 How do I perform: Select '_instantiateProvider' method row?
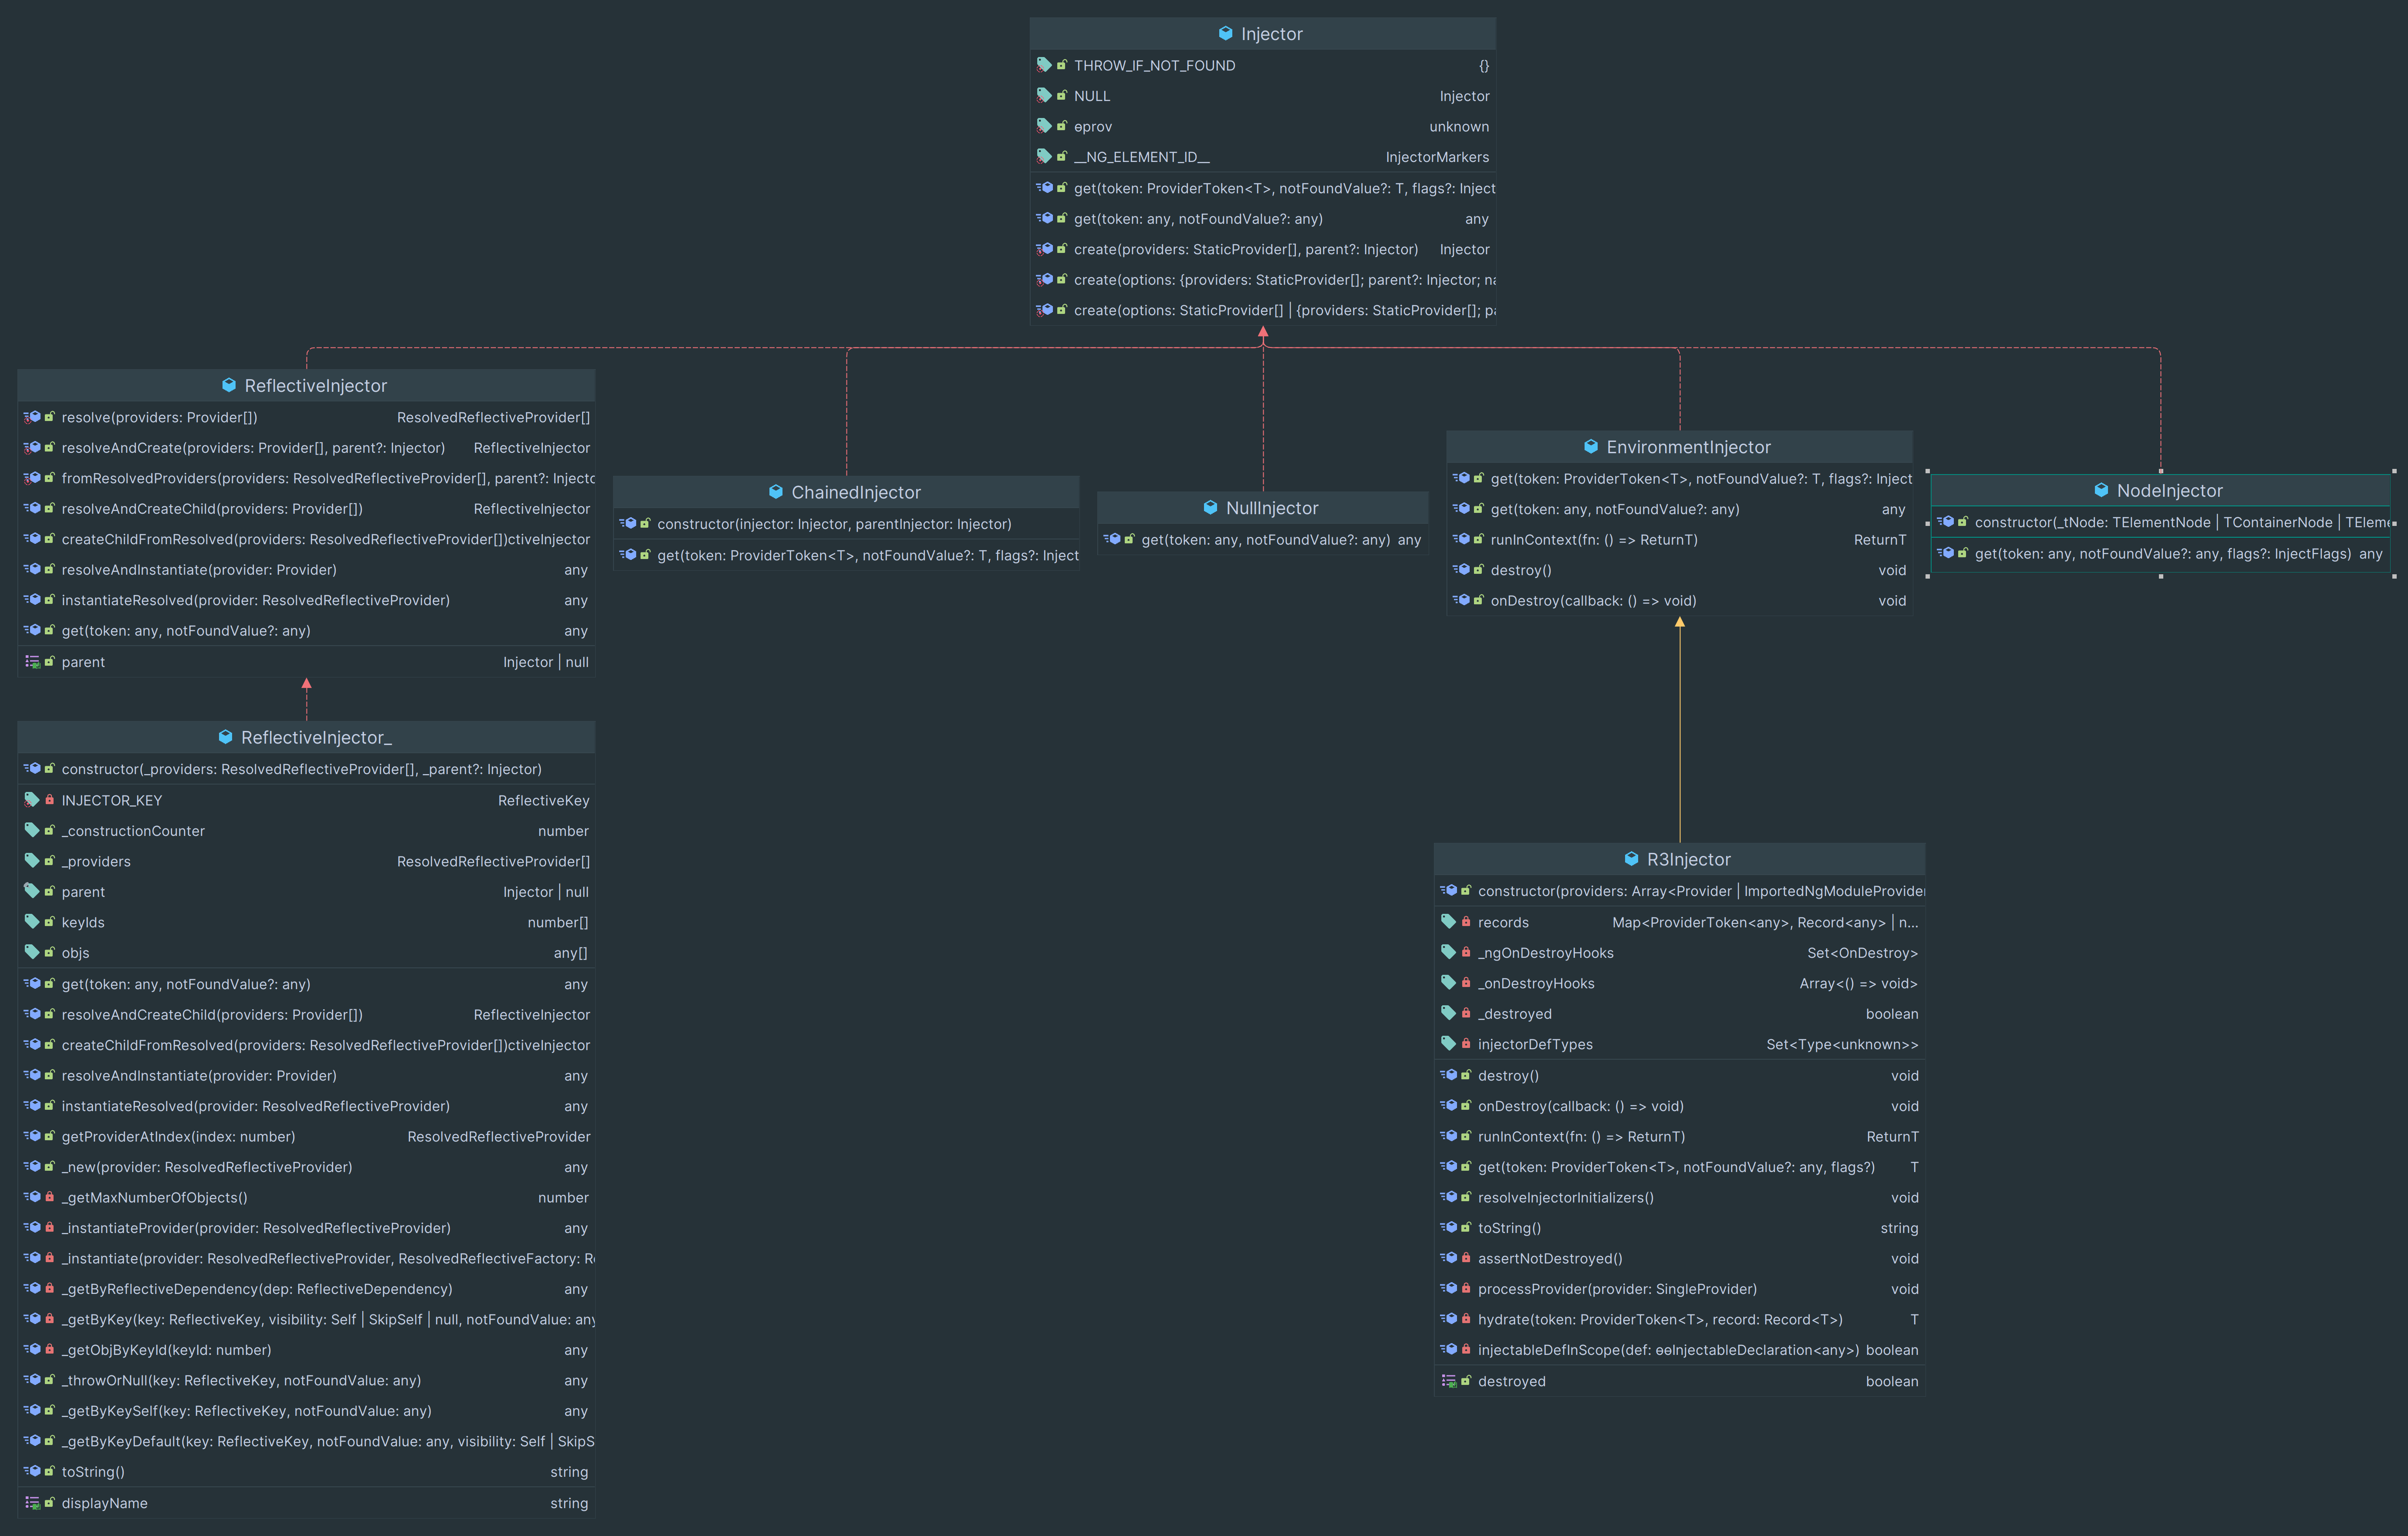tap(306, 1228)
